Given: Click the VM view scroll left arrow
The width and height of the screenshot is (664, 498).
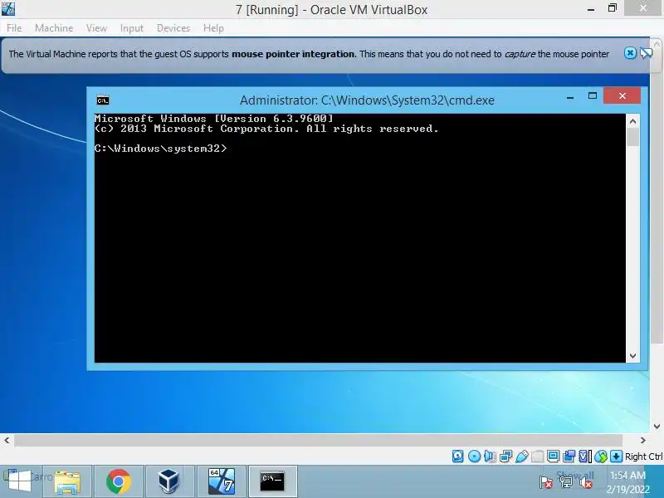Looking at the screenshot, I should pyautogui.click(x=7, y=440).
